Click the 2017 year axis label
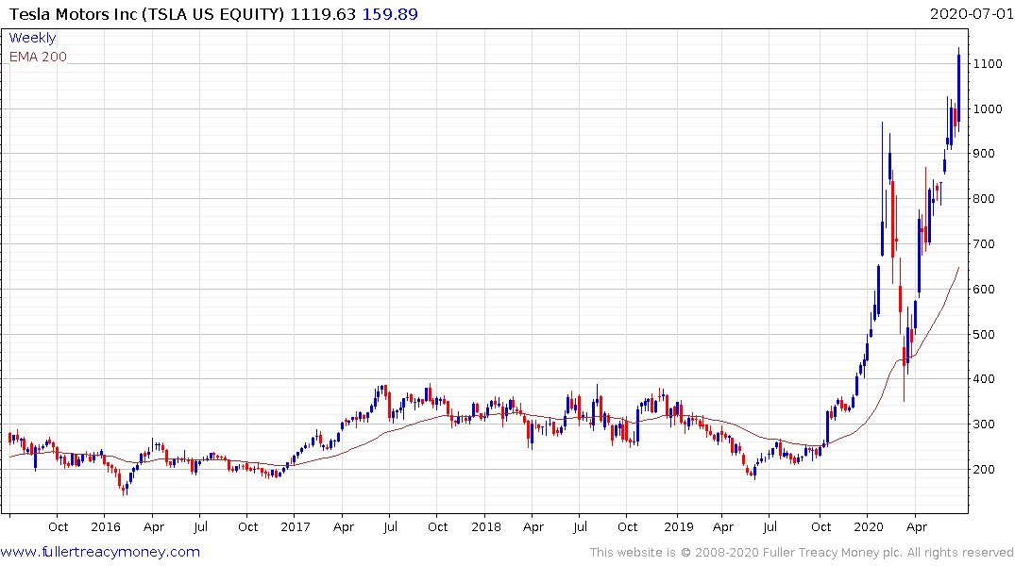 (x=296, y=527)
